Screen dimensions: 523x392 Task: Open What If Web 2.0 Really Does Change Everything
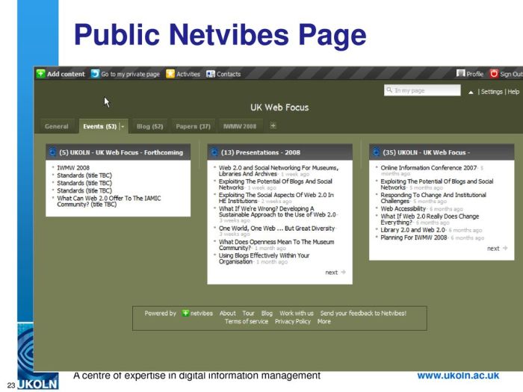[430, 219]
